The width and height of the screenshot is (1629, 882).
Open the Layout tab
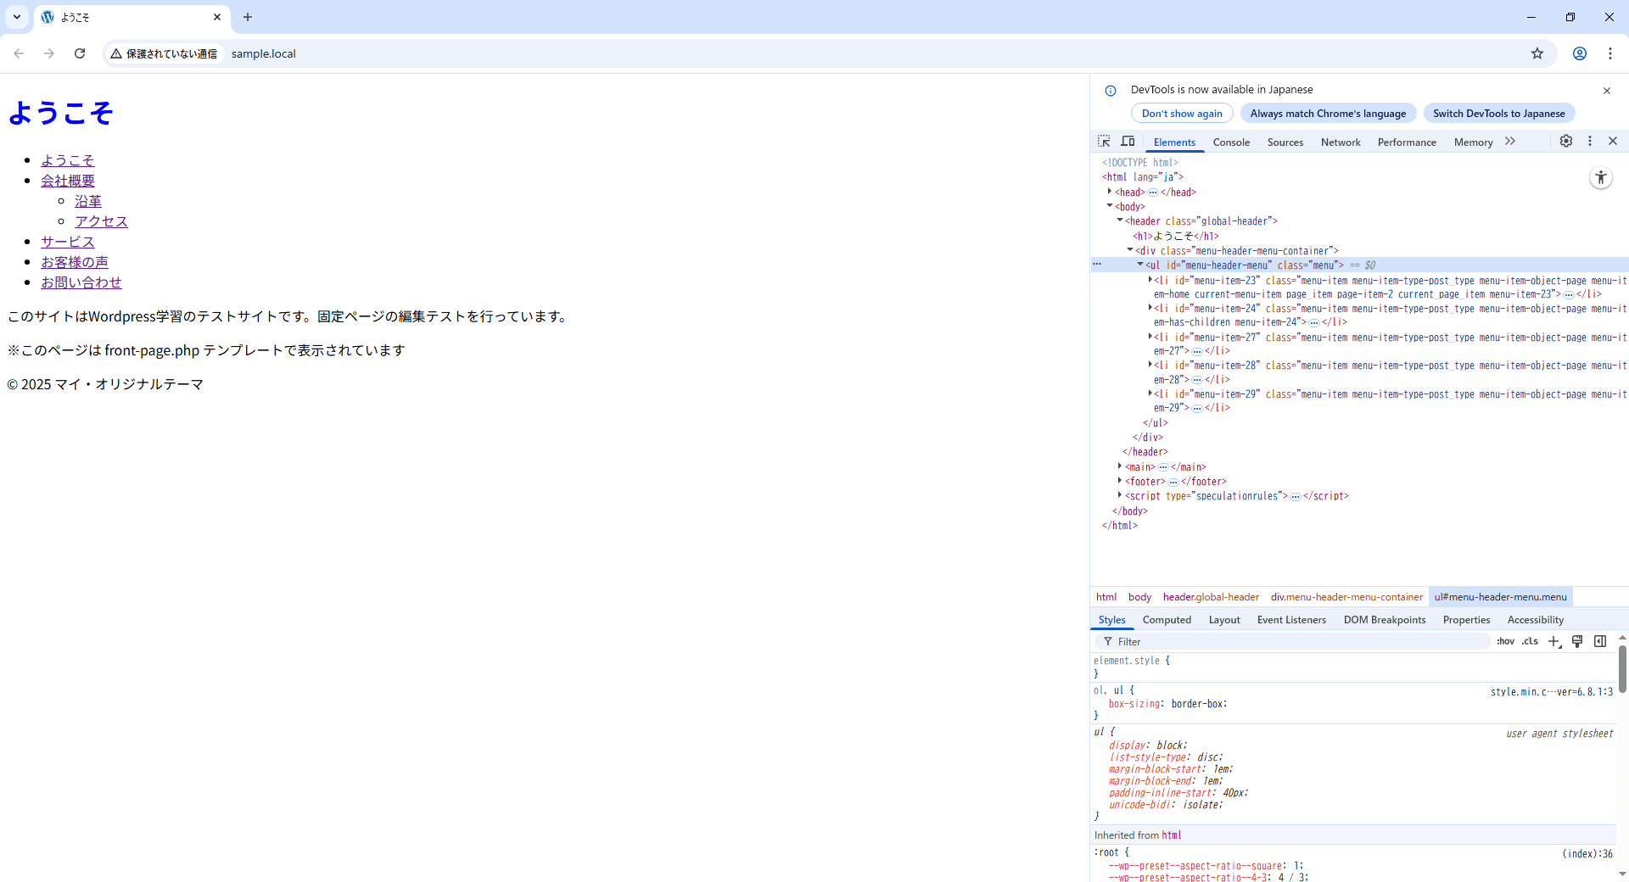1224,620
